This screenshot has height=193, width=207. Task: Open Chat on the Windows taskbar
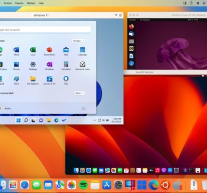[41, 120]
